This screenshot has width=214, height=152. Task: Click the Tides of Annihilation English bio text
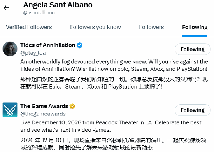click(114, 65)
